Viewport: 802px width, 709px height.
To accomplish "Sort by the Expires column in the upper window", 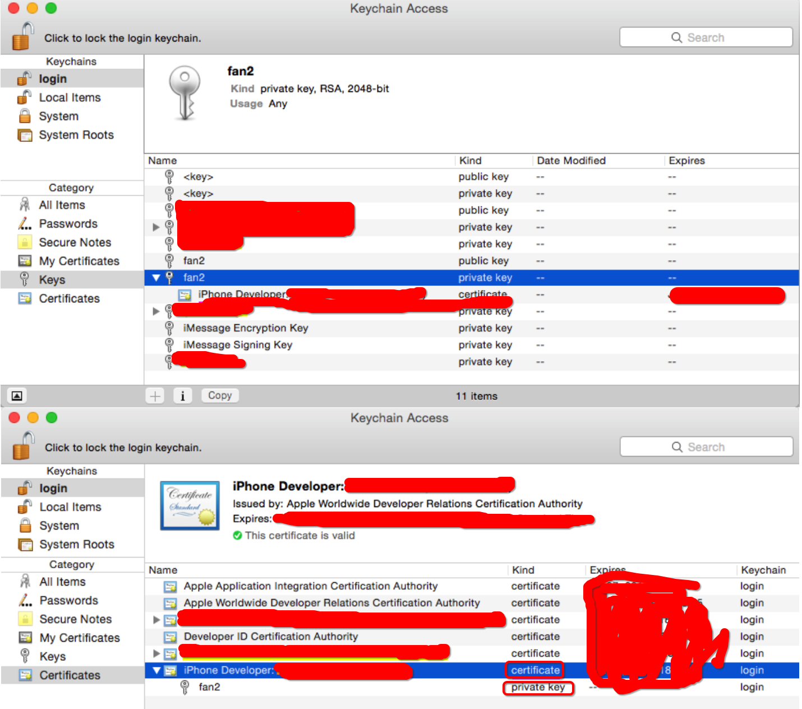I will point(732,160).
